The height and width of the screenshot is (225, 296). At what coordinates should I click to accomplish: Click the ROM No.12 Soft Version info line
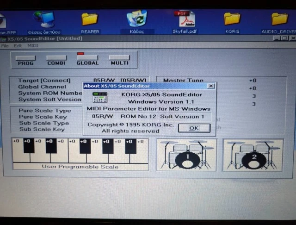pos(148,116)
